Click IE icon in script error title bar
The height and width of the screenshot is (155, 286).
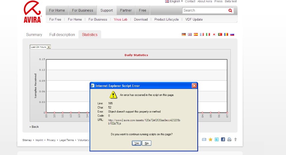93,86
